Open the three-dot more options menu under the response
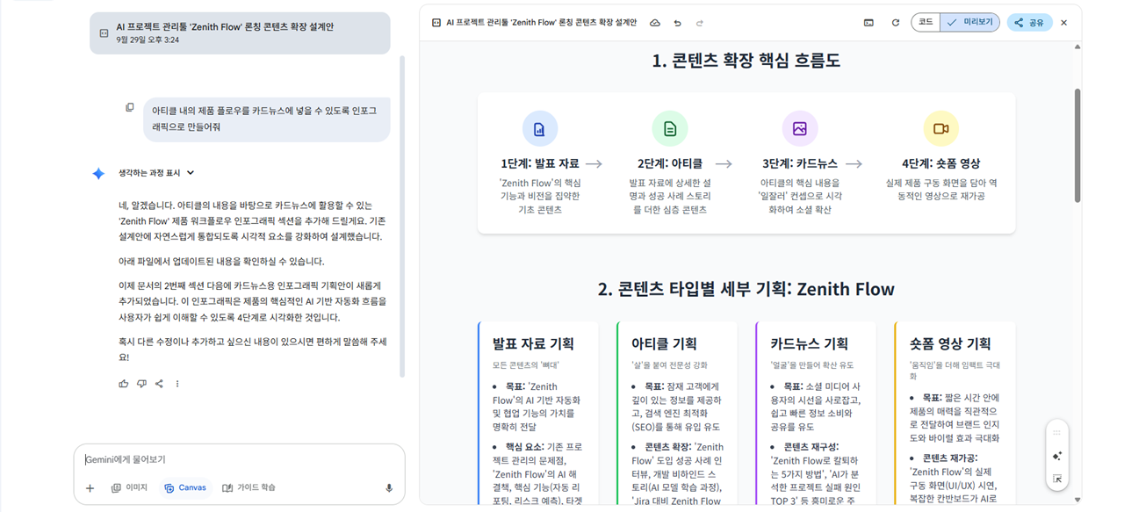 tap(177, 384)
